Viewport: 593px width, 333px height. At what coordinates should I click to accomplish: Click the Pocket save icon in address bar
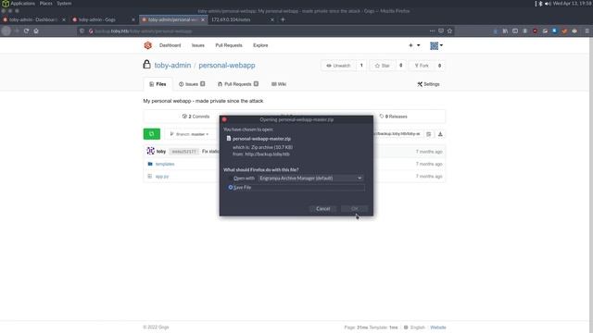(x=441, y=31)
